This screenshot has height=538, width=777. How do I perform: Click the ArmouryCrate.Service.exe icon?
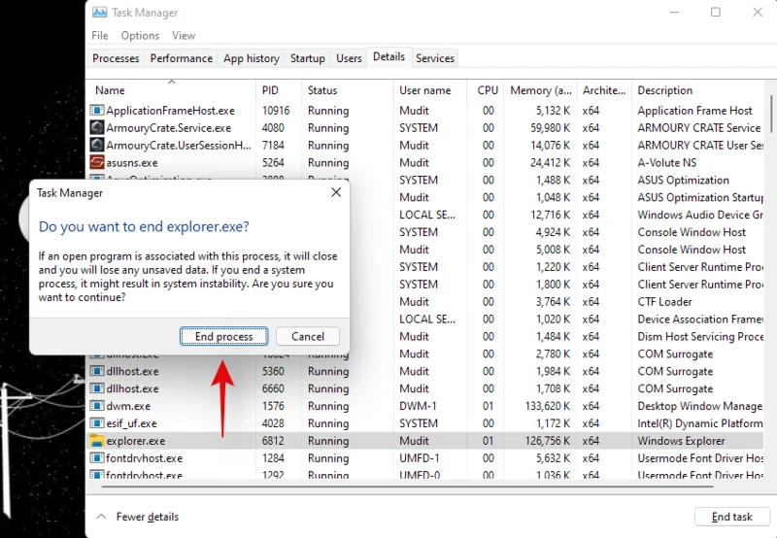coord(97,128)
